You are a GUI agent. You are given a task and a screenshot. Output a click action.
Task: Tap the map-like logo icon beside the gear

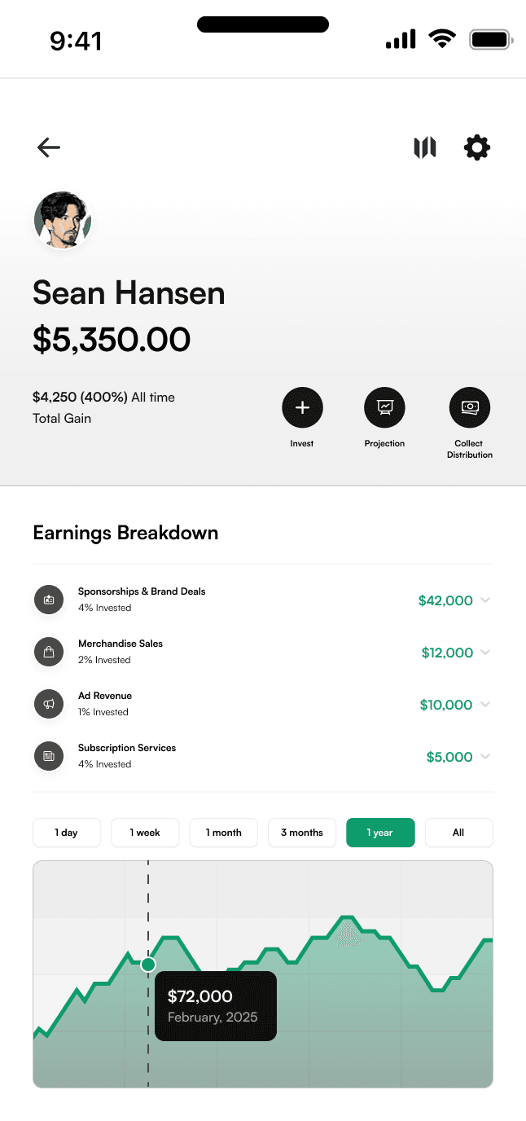tap(425, 147)
